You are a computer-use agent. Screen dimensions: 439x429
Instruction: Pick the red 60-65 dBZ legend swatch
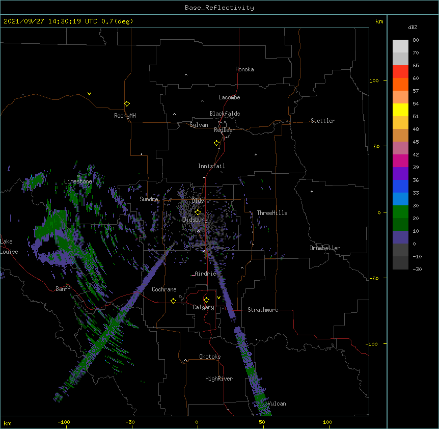point(400,71)
